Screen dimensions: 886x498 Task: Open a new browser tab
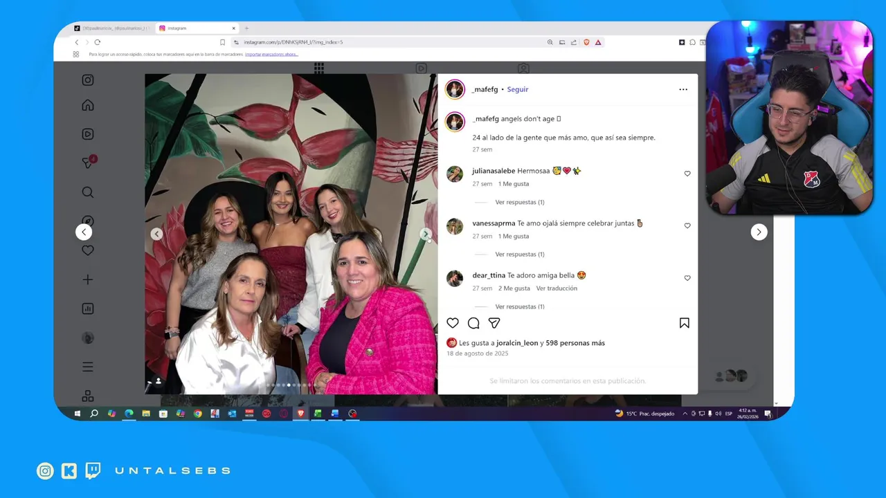pyautogui.click(x=246, y=28)
